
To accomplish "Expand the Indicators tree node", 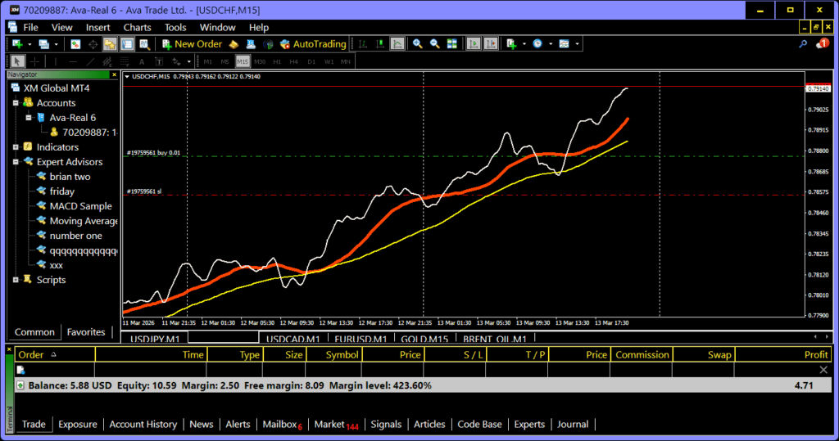I will click(x=16, y=147).
